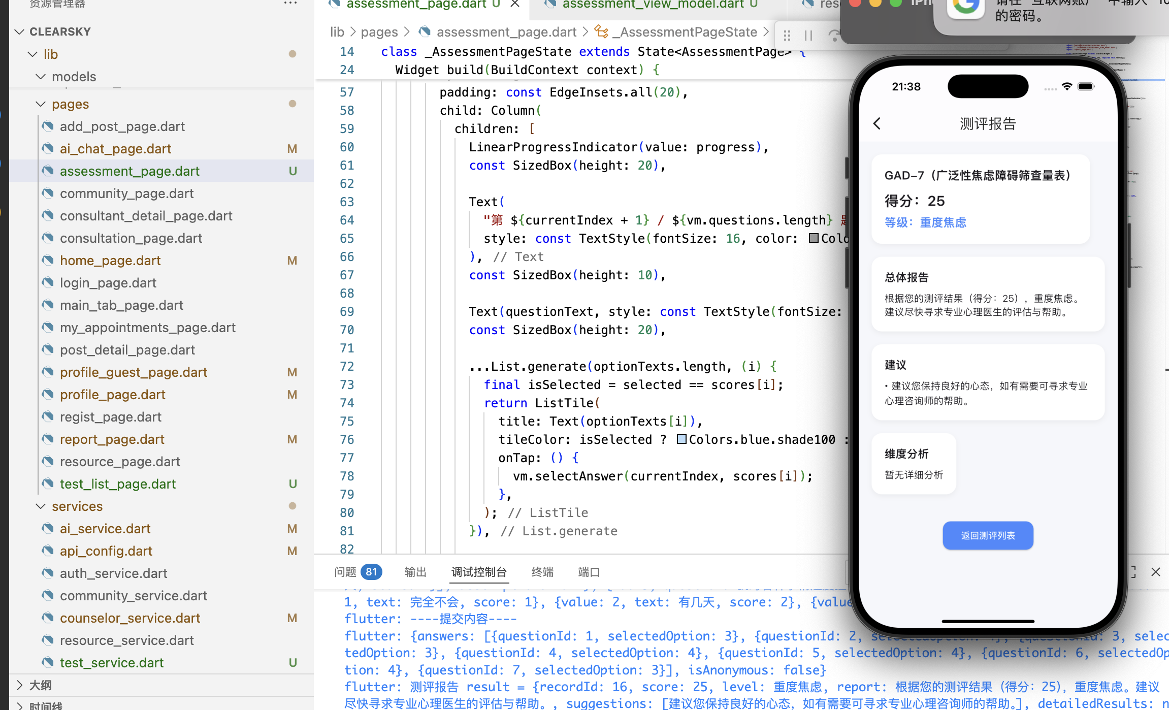This screenshot has height=710, width=1169.
Task: Open the explorer more actions menu
Action: [290, 3]
